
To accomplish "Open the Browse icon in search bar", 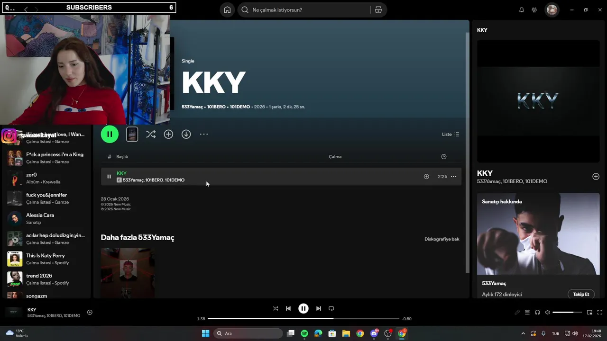I will pyautogui.click(x=378, y=10).
